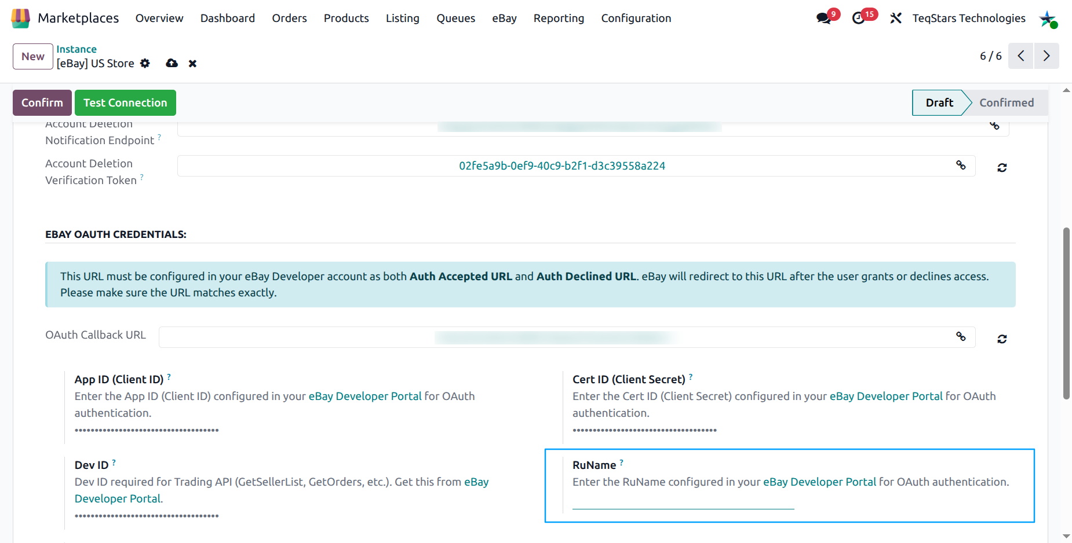Open the Orders menu
The image size is (1072, 543).
coord(290,18)
